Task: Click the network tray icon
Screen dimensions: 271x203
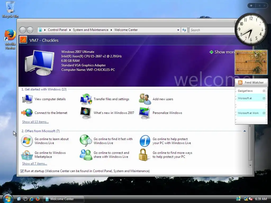Action: pos(246,199)
